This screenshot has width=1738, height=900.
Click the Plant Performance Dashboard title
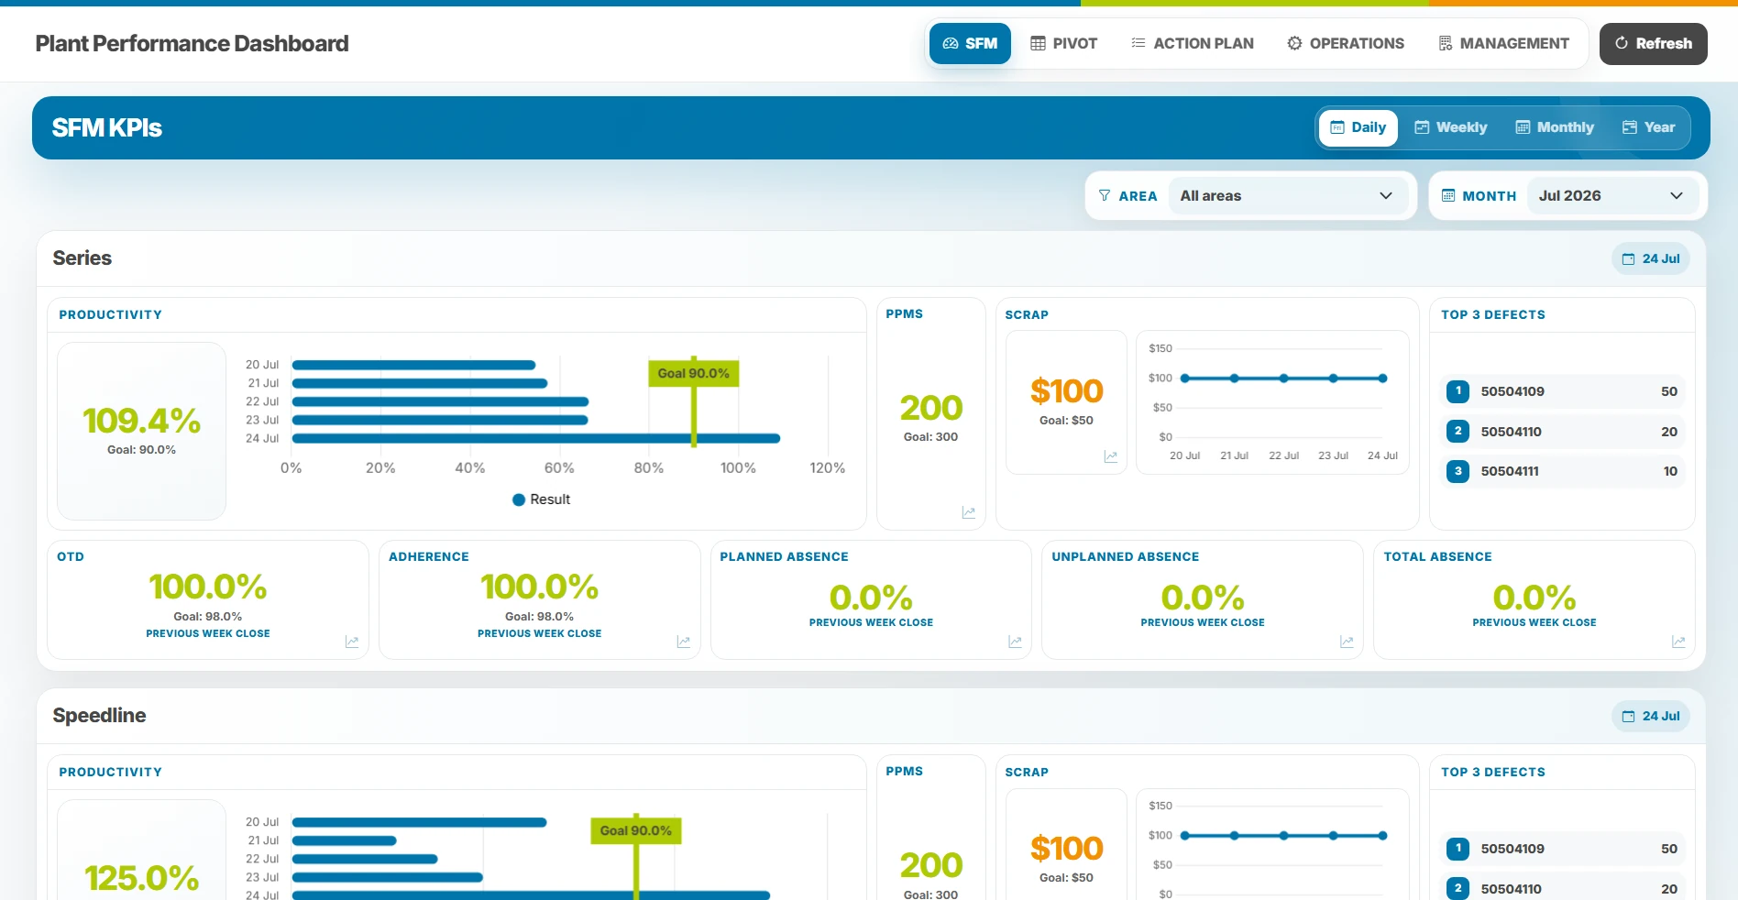(192, 43)
